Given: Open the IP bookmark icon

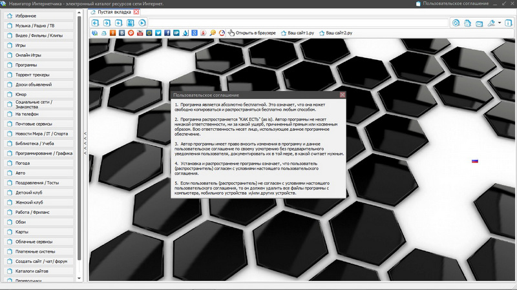Looking at the screenshot, I should (x=176, y=33).
